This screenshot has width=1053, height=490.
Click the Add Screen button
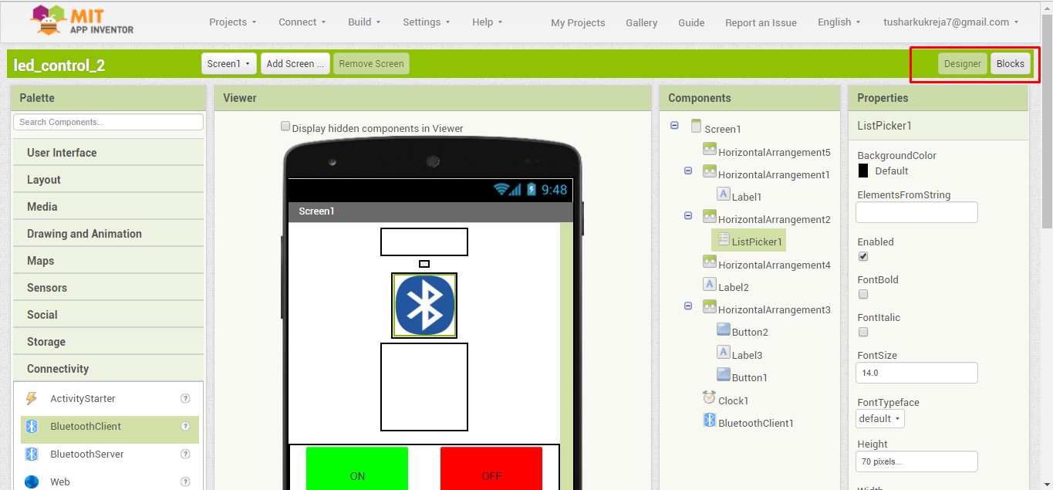click(x=295, y=64)
